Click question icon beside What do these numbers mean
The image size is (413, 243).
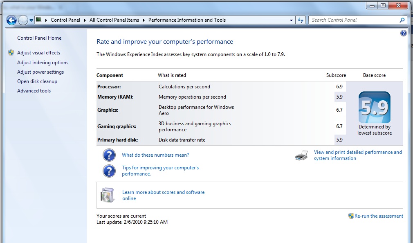109,155
